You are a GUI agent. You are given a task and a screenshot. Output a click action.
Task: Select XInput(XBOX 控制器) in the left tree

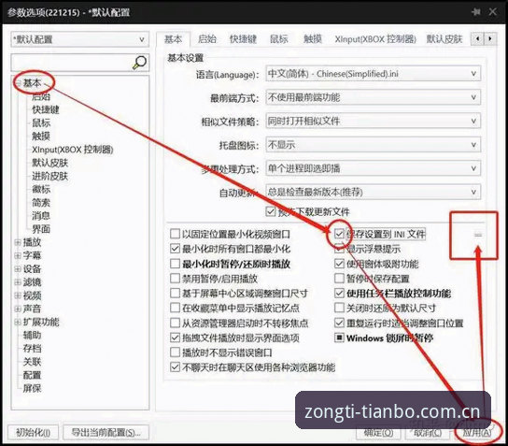(x=72, y=150)
